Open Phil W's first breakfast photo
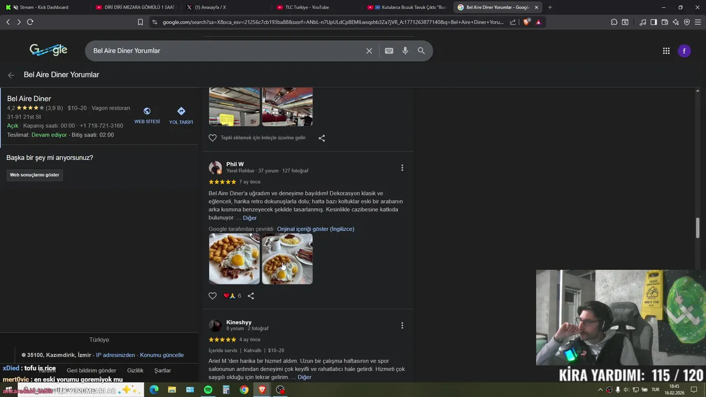This screenshot has width=706, height=397. (234, 259)
